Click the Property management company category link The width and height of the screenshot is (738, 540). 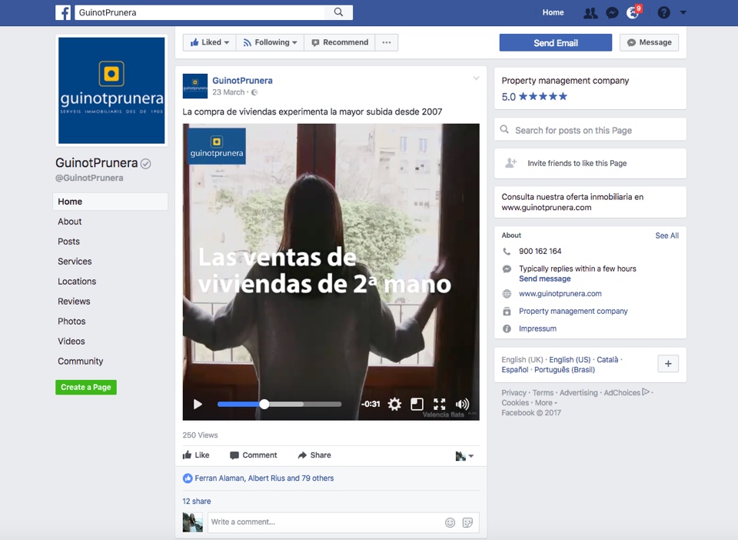(x=573, y=312)
